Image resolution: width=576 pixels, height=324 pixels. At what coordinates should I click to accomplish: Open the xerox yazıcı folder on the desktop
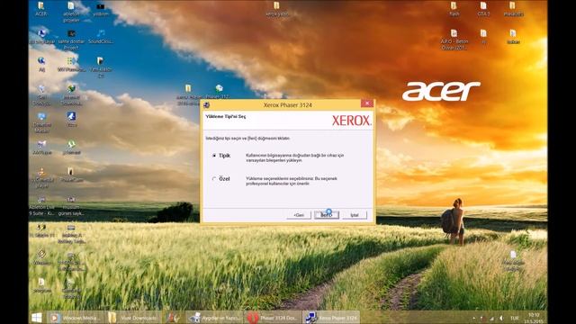coord(276,9)
